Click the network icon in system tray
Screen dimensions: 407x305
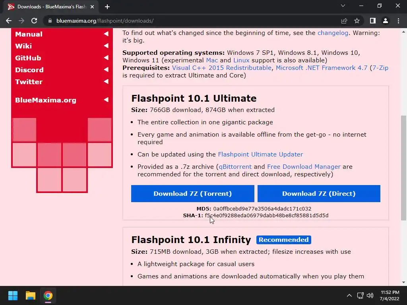click(x=360, y=295)
